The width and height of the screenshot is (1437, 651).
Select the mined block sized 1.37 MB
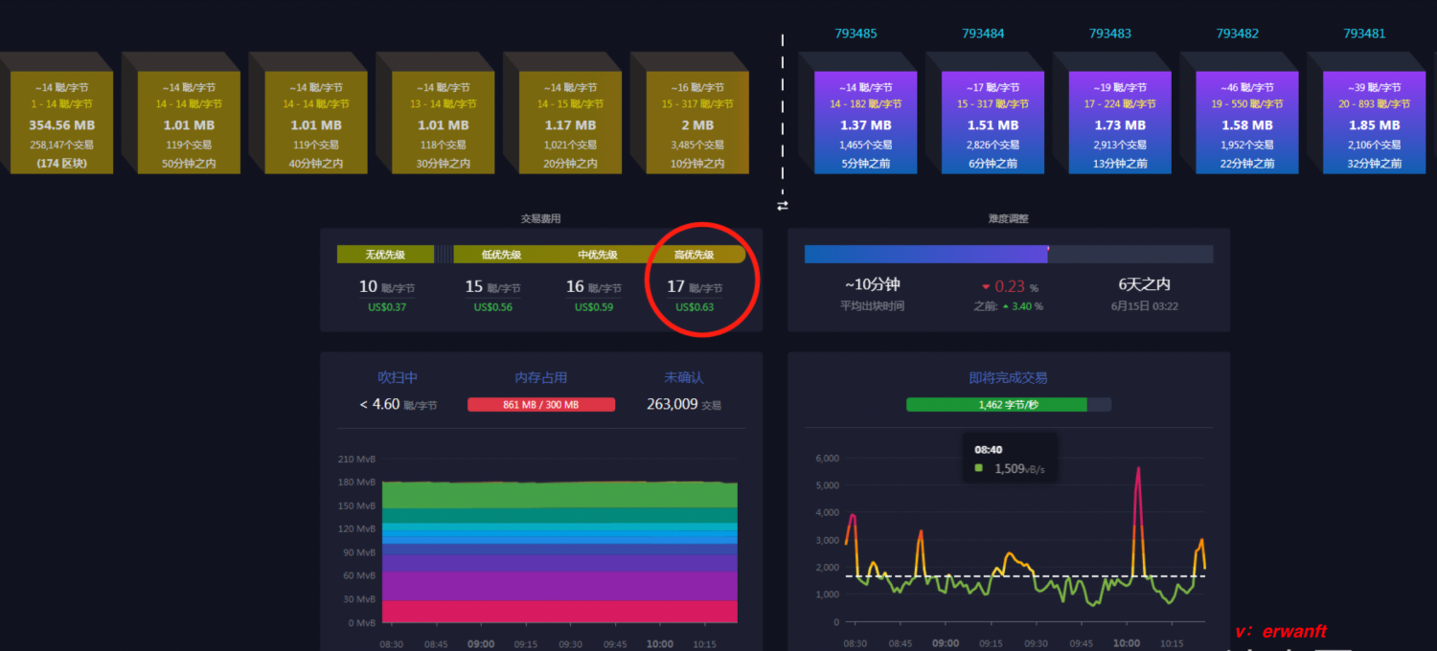865,123
